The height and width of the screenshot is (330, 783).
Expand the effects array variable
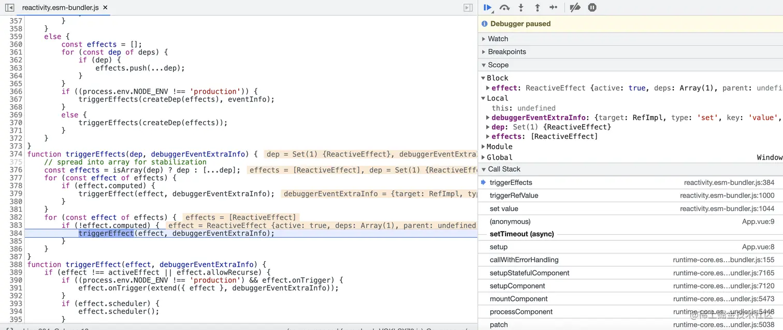(x=488, y=137)
